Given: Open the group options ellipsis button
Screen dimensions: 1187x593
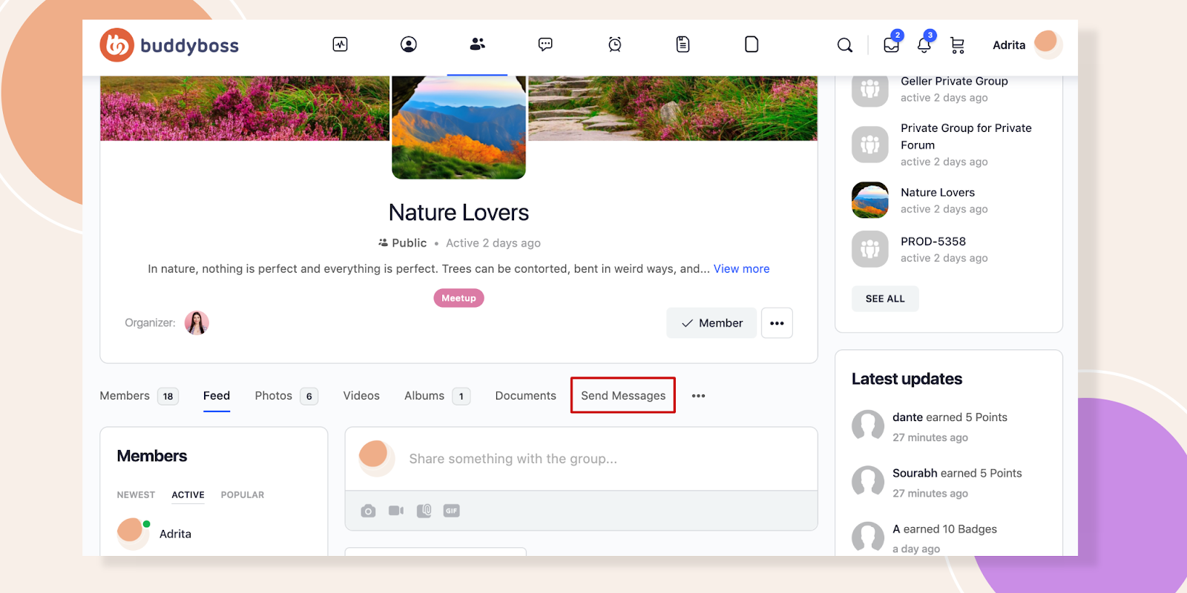Looking at the screenshot, I should (x=777, y=323).
